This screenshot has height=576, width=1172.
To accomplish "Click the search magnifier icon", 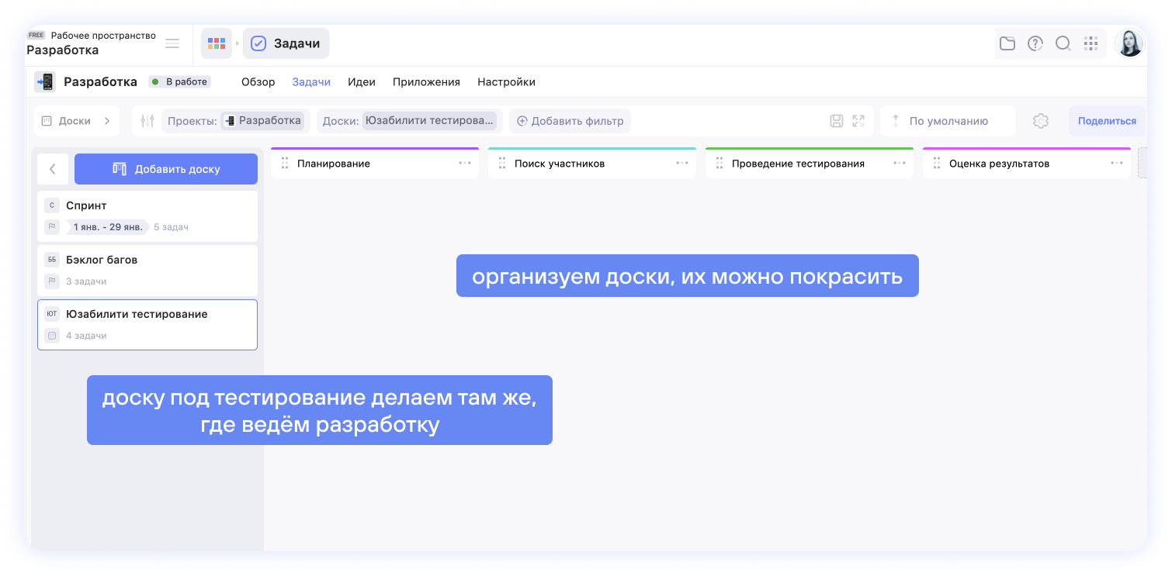I will tap(1063, 43).
